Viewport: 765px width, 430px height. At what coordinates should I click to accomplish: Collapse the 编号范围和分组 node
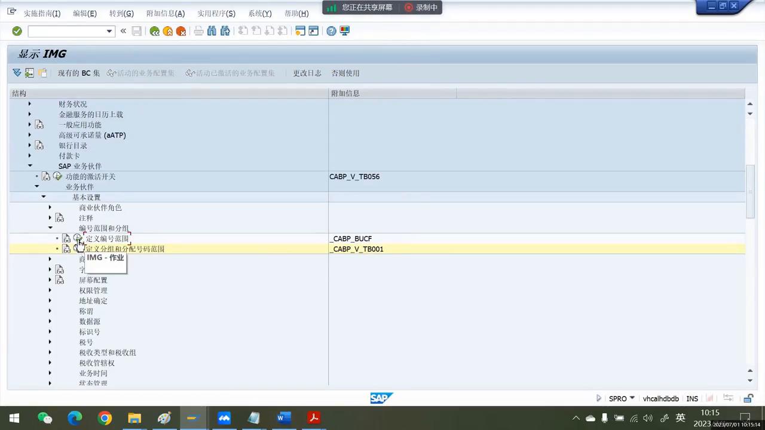point(50,228)
